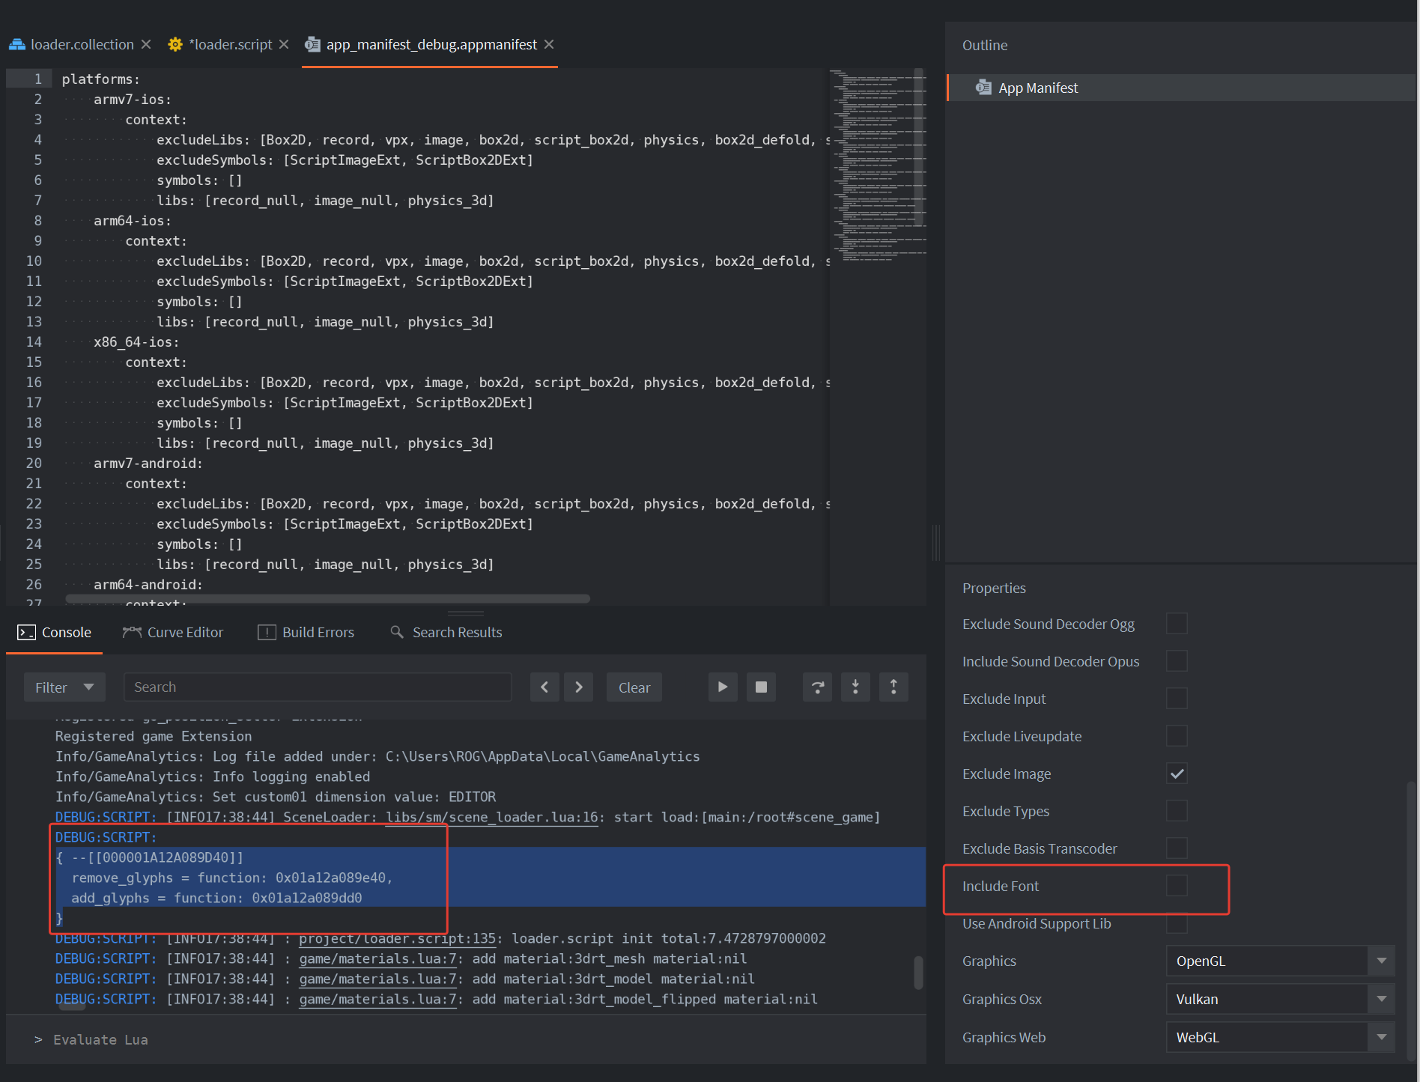The height and width of the screenshot is (1082, 1420).
Task: Select the app_manifest_debug.appmanifest tab
Action: point(431,44)
